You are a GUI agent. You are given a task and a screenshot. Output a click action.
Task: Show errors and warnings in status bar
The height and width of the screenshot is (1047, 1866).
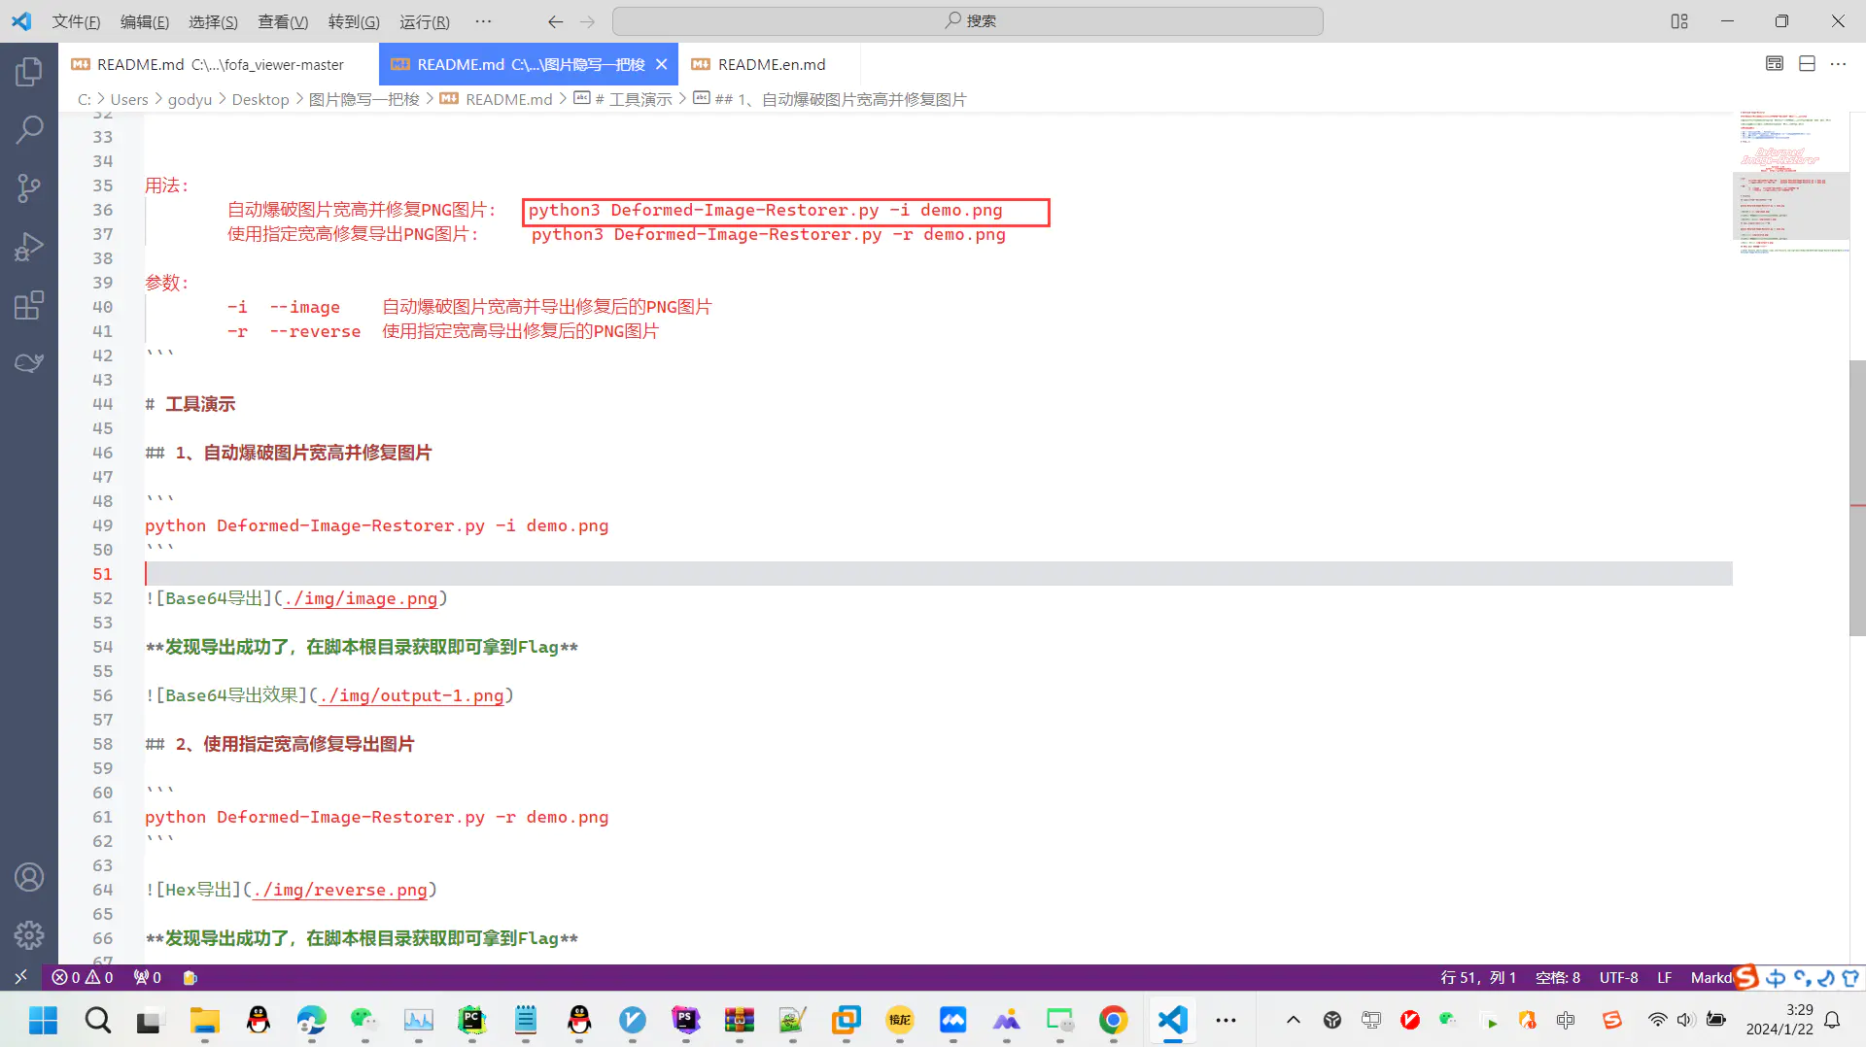coord(83,977)
